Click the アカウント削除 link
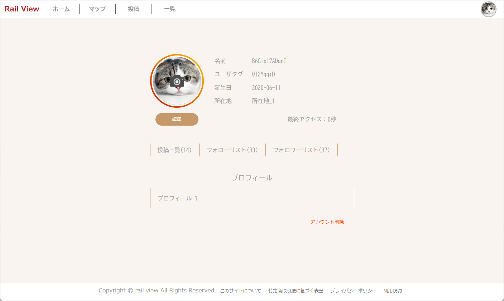The width and height of the screenshot is (504, 301). click(327, 222)
